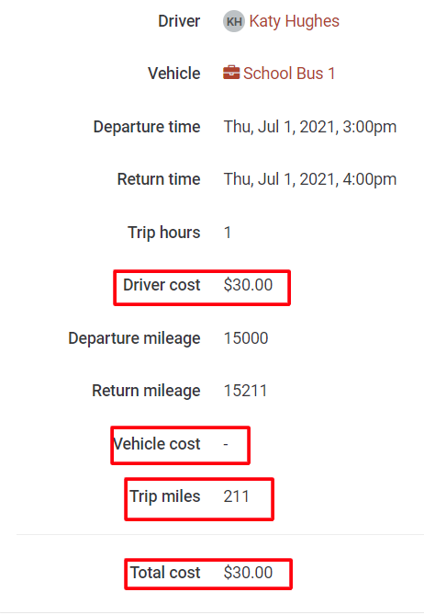
Task: Click the Driver field label
Action: tap(179, 21)
